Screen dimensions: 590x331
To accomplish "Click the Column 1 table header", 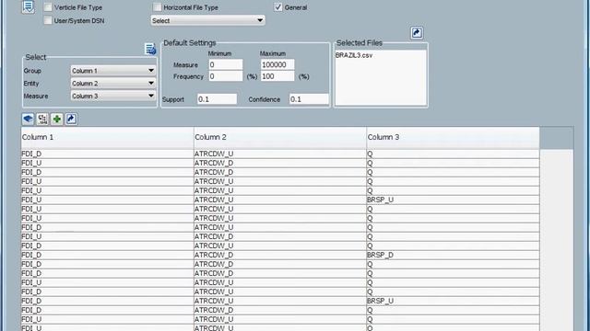I will pyautogui.click(x=107, y=137).
